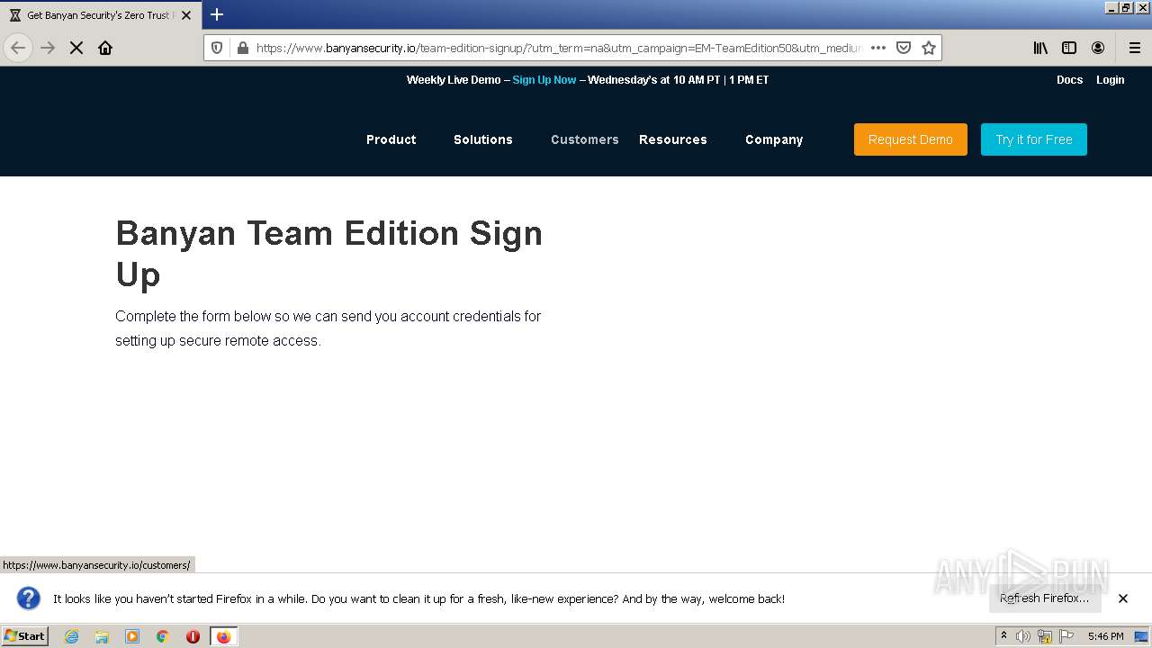1152x648 pixels.
Task: Open the Solutions menu
Action: 483,139
